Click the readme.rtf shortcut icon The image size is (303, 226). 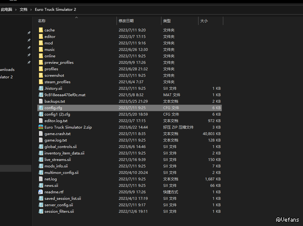coord(41,192)
